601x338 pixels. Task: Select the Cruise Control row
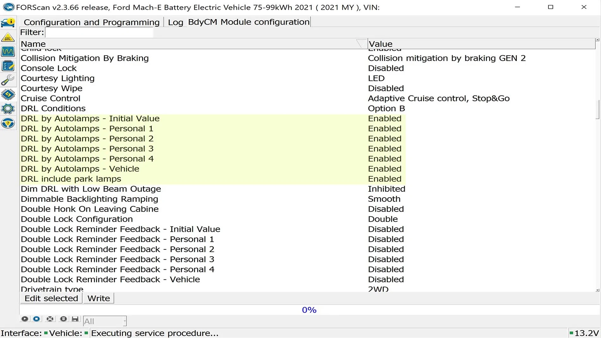[x=307, y=98]
